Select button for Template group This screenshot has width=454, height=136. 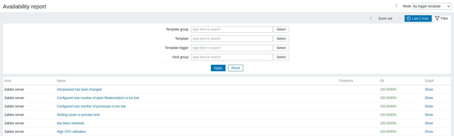(281, 29)
